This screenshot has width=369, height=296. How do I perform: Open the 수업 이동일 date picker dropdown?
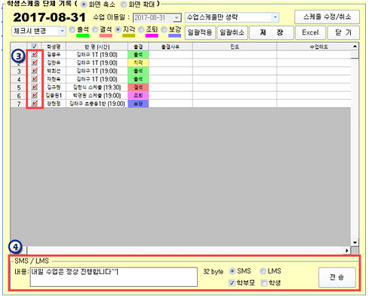177,17
